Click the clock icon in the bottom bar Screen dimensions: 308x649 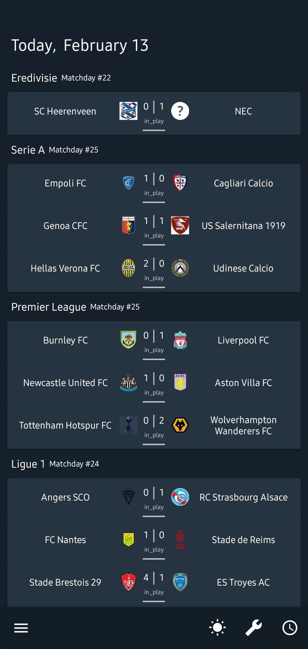click(290, 627)
